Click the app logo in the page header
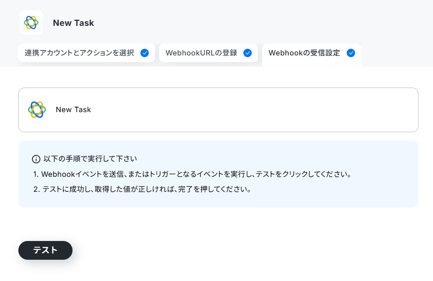 click(x=31, y=23)
